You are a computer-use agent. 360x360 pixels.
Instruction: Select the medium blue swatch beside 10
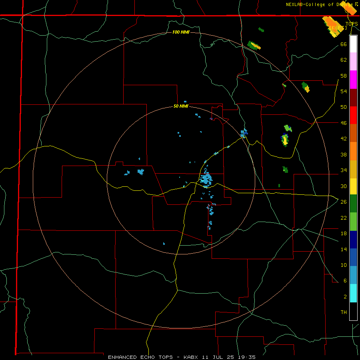[353, 257]
